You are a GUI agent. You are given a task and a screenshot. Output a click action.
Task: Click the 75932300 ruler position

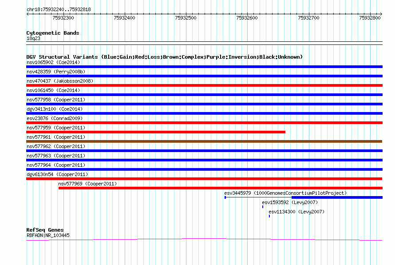click(63, 18)
